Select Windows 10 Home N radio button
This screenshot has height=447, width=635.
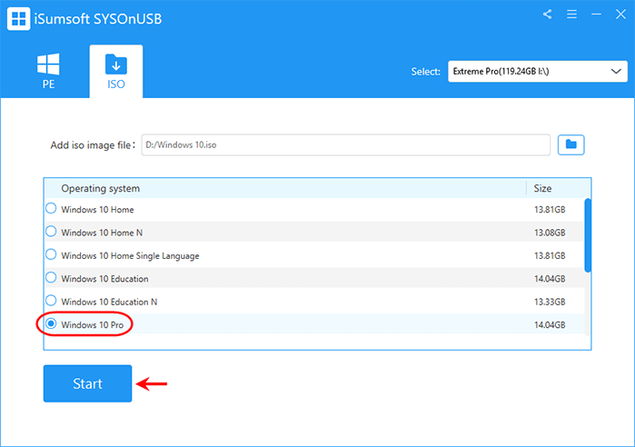tap(51, 232)
